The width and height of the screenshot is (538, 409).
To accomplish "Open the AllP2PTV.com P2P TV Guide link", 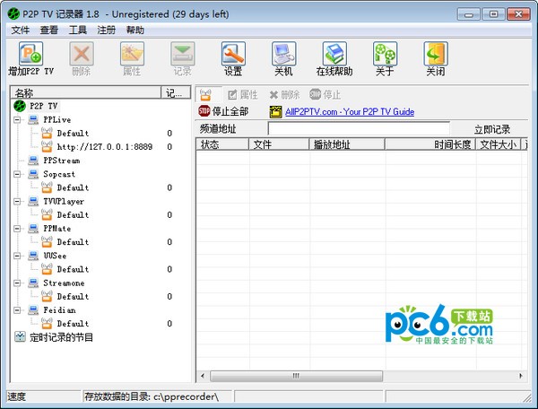I will 350,112.
